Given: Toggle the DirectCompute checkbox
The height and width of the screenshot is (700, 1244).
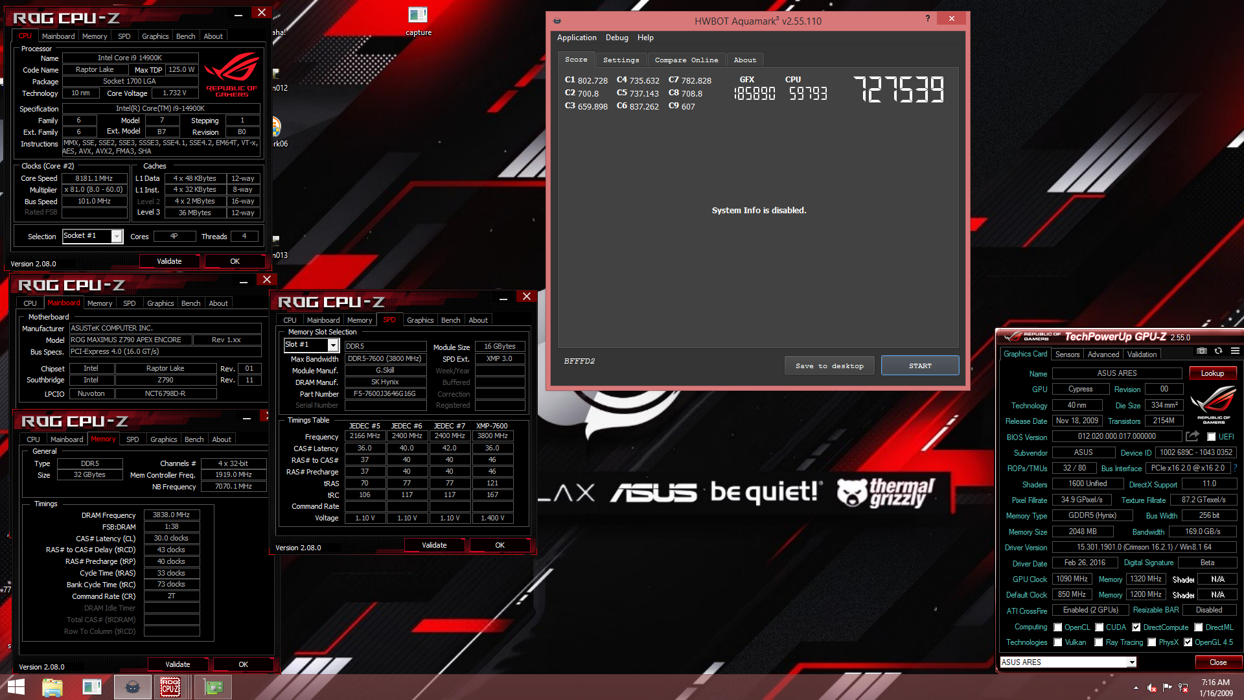Looking at the screenshot, I should pos(1136,627).
